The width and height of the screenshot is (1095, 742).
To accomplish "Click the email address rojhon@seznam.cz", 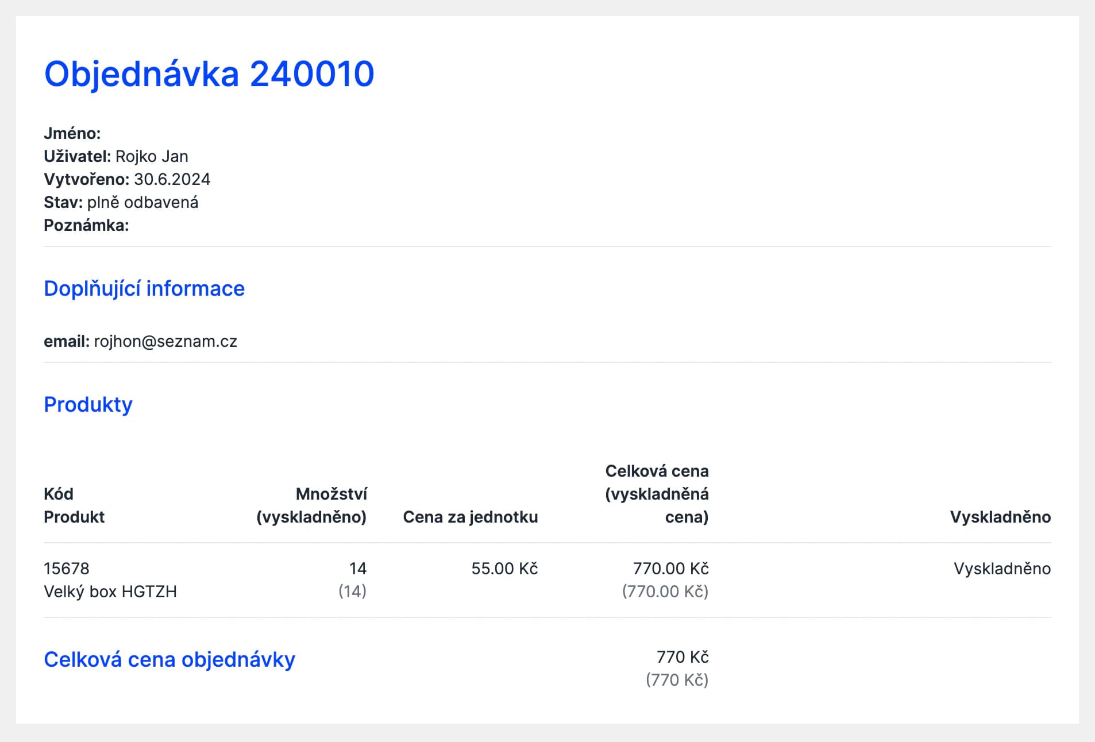I will pos(165,341).
